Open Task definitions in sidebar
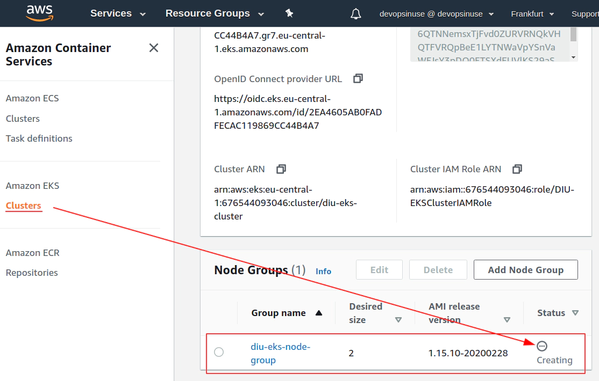The image size is (599, 381). click(39, 138)
